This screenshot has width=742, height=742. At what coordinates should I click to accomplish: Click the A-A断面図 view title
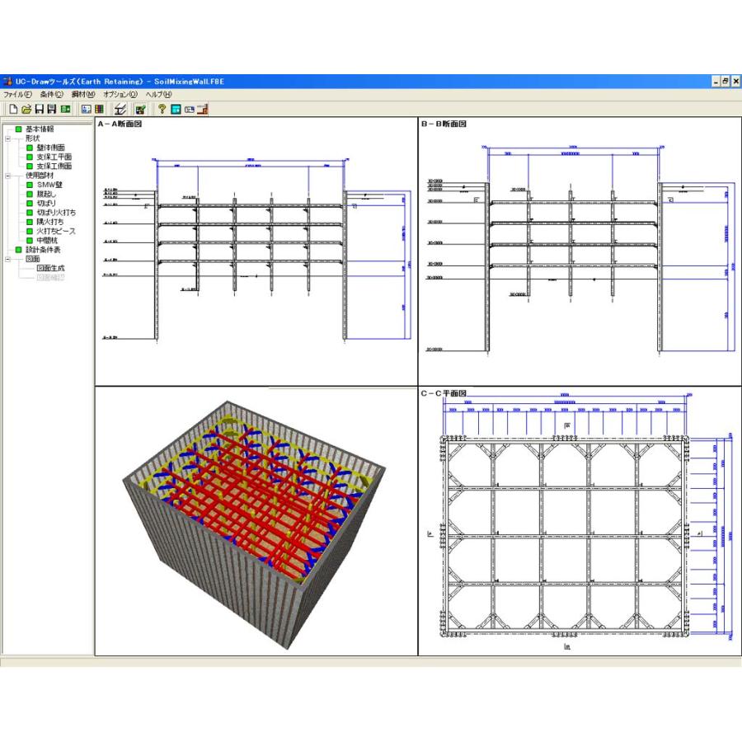point(120,124)
